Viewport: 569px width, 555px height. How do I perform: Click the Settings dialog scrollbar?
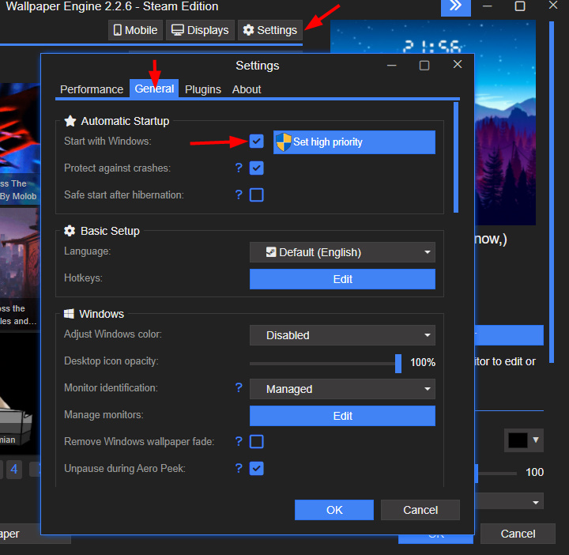pyautogui.click(x=456, y=157)
